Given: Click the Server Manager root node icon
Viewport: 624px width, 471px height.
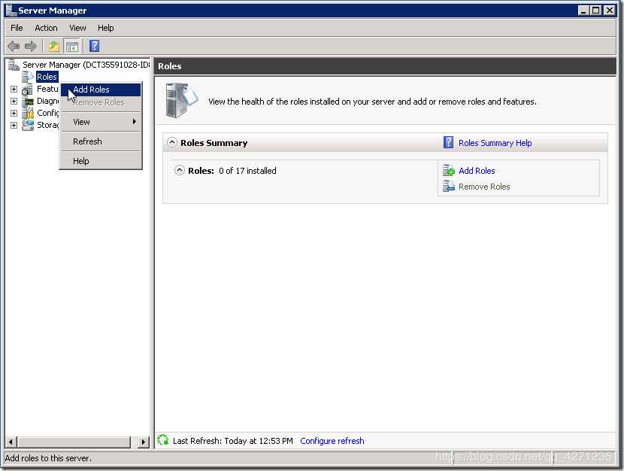Looking at the screenshot, I should tap(14, 65).
